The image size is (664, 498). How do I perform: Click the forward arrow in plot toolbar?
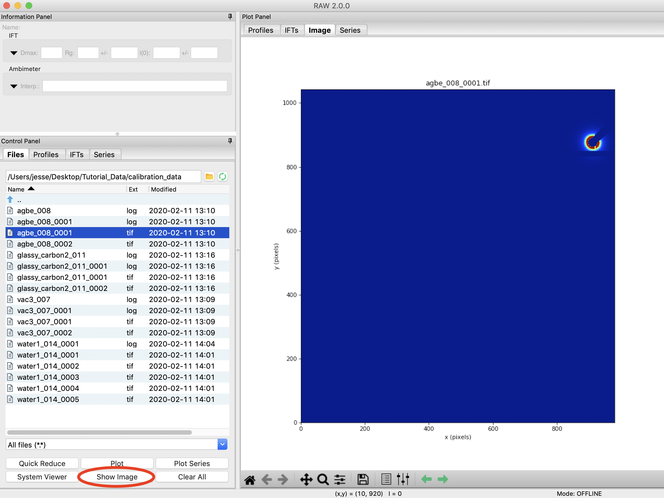pos(283,479)
